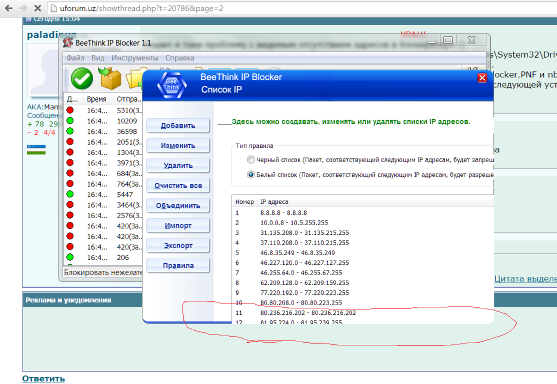Open the Справка menu
The width and height of the screenshot is (557, 384).
point(180,58)
